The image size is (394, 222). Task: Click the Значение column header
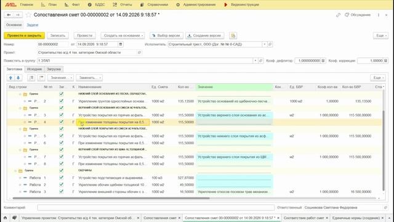click(234, 87)
